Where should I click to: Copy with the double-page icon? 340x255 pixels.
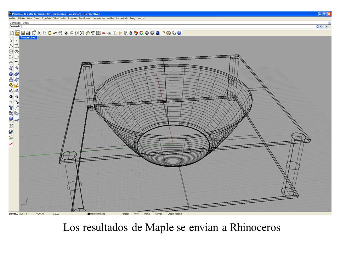45,33
